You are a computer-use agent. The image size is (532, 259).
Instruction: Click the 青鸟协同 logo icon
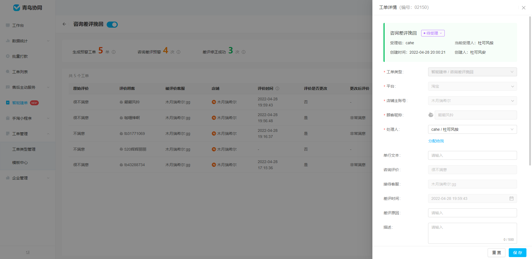pyautogui.click(x=17, y=8)
